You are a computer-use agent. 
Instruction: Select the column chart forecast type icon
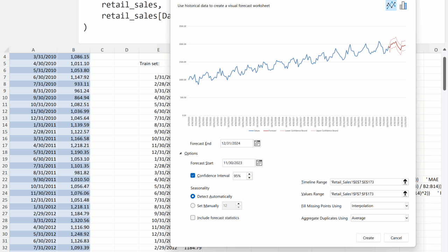click(403, 5)
